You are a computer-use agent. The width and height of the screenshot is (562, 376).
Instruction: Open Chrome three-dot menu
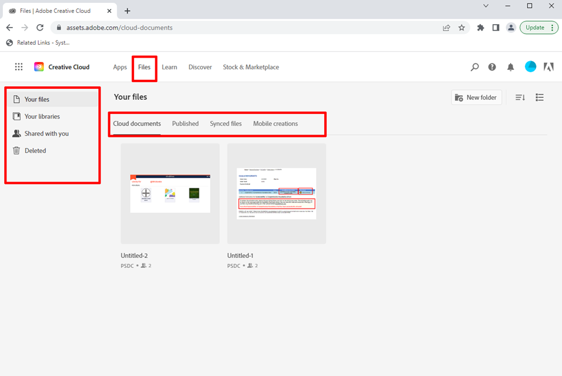tap(553, 28)
